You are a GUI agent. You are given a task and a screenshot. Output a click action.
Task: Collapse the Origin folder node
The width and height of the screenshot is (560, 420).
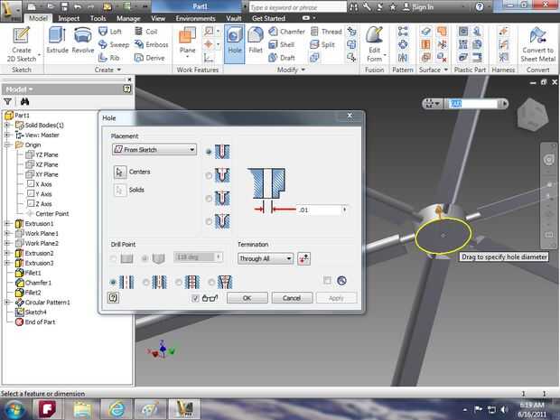click(7, 145)
